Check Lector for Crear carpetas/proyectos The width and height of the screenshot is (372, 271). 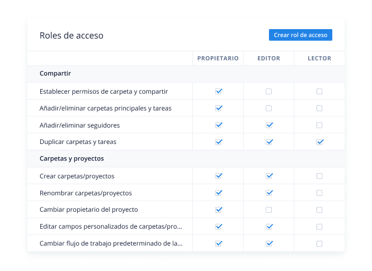click(x=319, y=176)
